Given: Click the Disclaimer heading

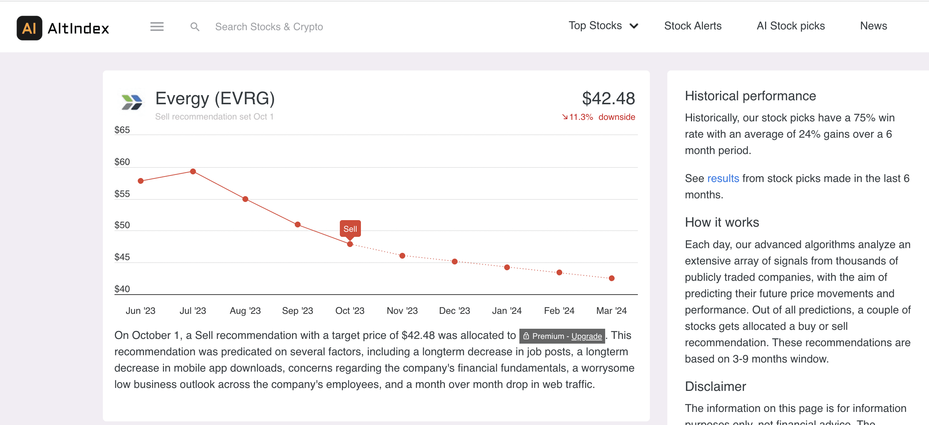Looking at the screenshot, I should point(715,386).
